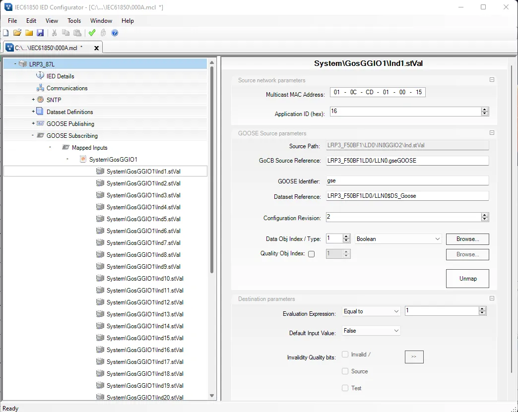Image resolution: width=518 pixels, height=412 pixels.
Task: Open the Tools menu
Action: pyautogui.click(x=74, y=20)
